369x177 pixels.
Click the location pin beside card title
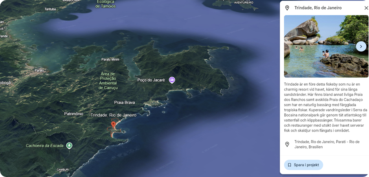(287, 8)
